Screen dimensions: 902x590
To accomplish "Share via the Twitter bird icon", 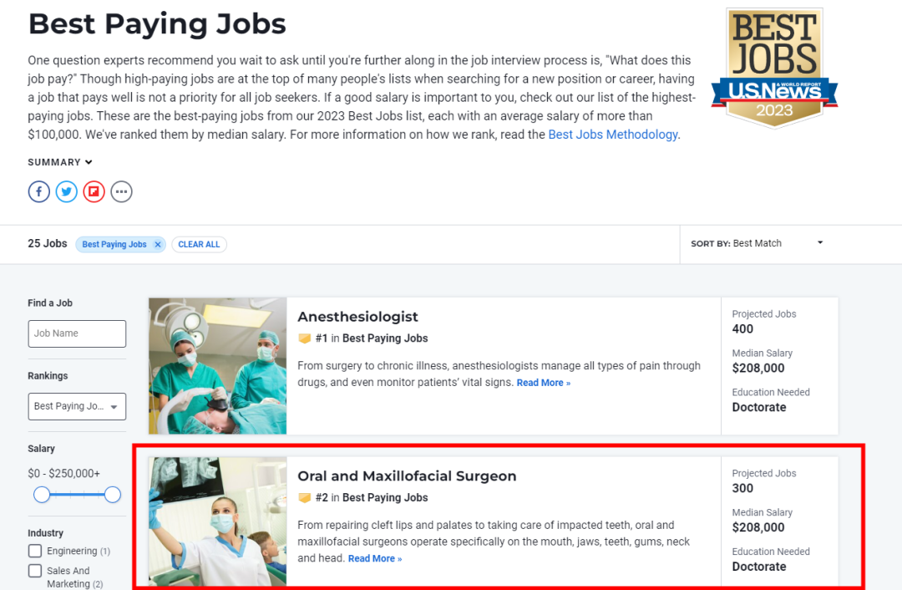I will tap(67, 191).
